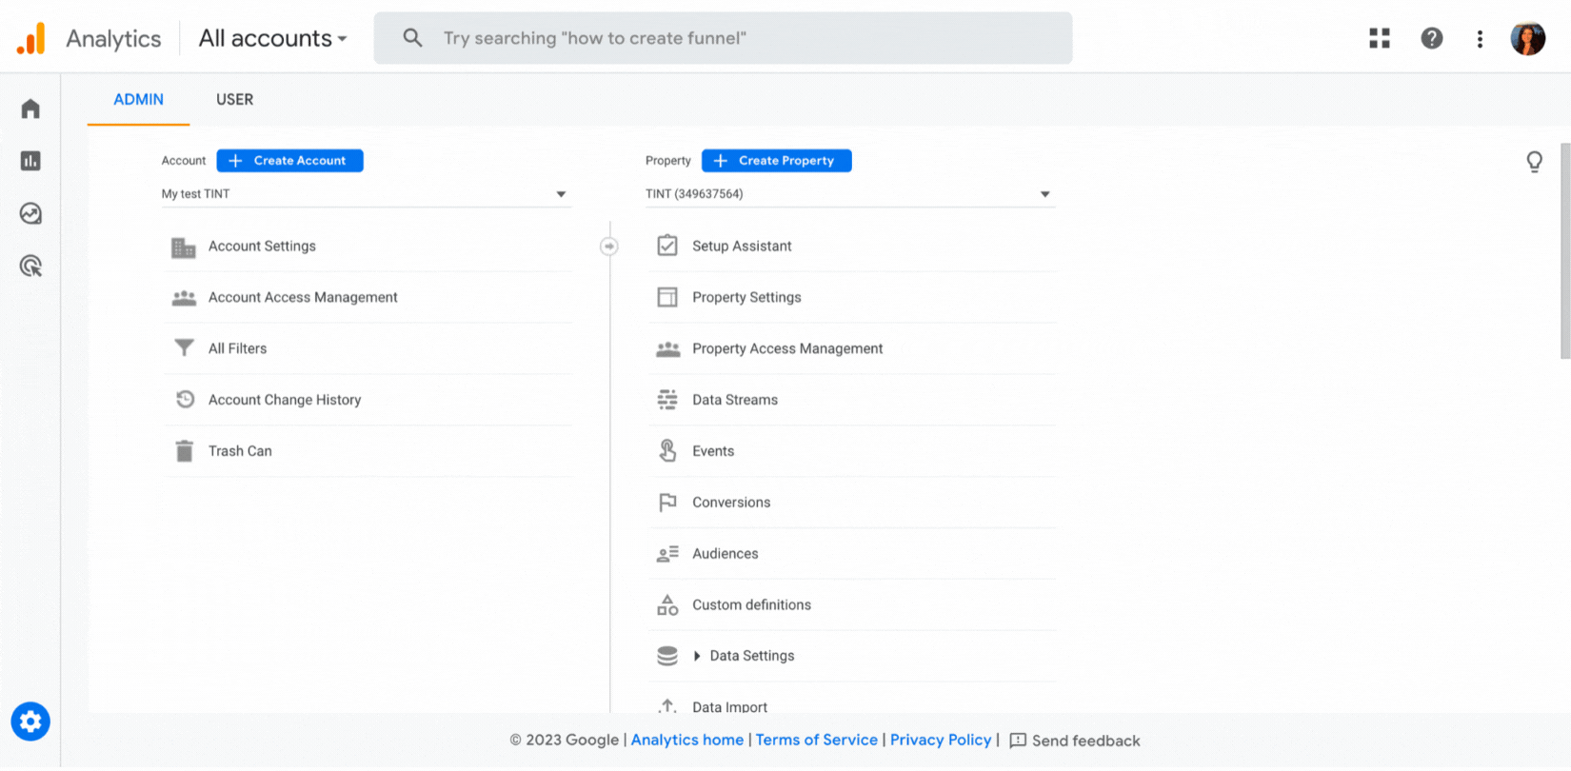The image size is (1571, 771).
Task: Click Send feedback in the footer
Action: [1075, 741]
